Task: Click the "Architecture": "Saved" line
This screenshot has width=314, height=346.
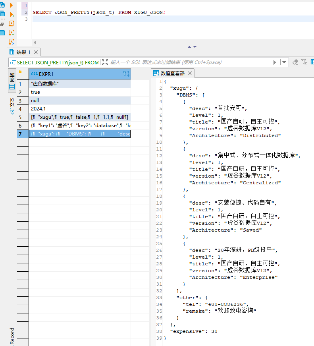Action: tap(225, 230)
